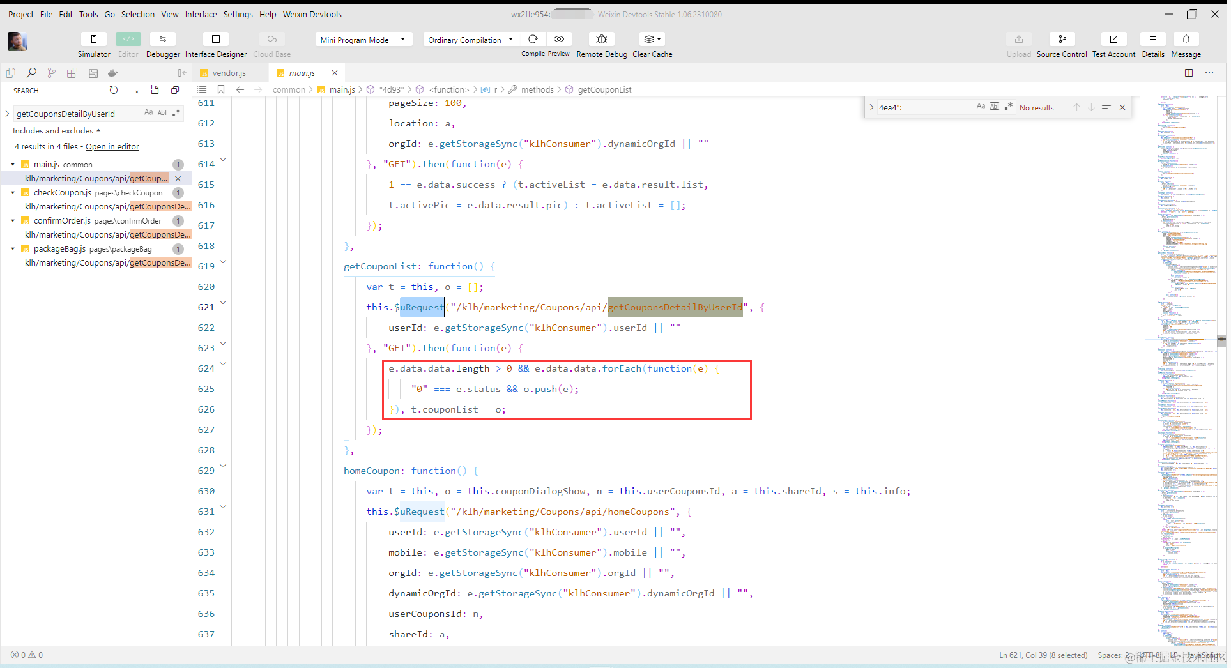This screenshot has width=1231, height=668.
Task: Open the Selection menu
Action: pyautogui.click(x=138, y=14)
